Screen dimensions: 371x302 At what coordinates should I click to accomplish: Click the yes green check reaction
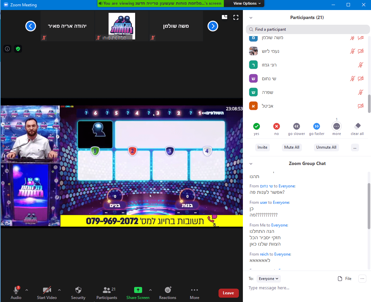click(x=257, y=126)
